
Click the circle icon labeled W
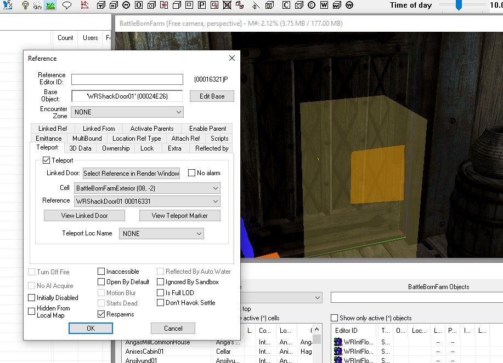[349, 5]
